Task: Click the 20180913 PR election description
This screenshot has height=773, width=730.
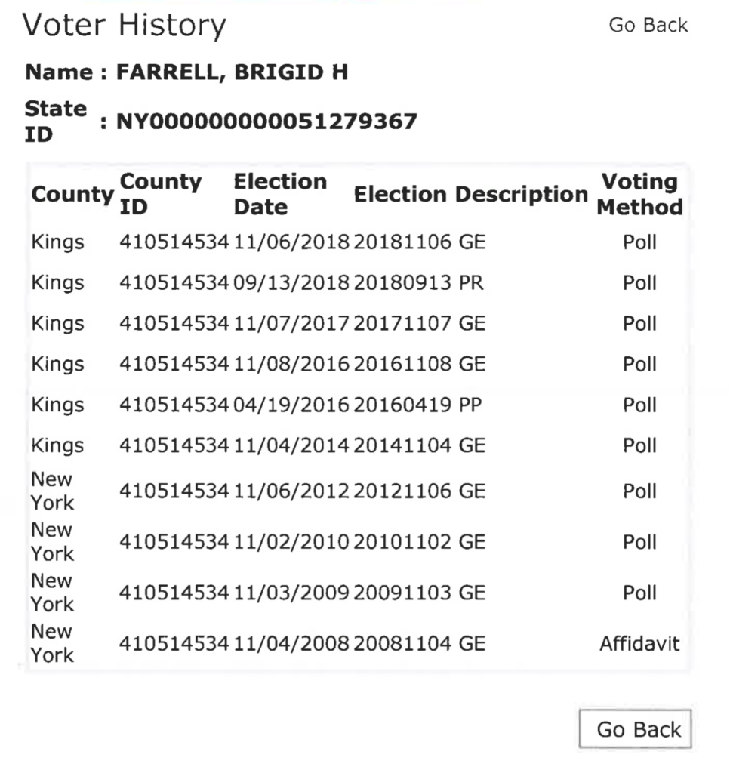Action: (x=419, y=283)
